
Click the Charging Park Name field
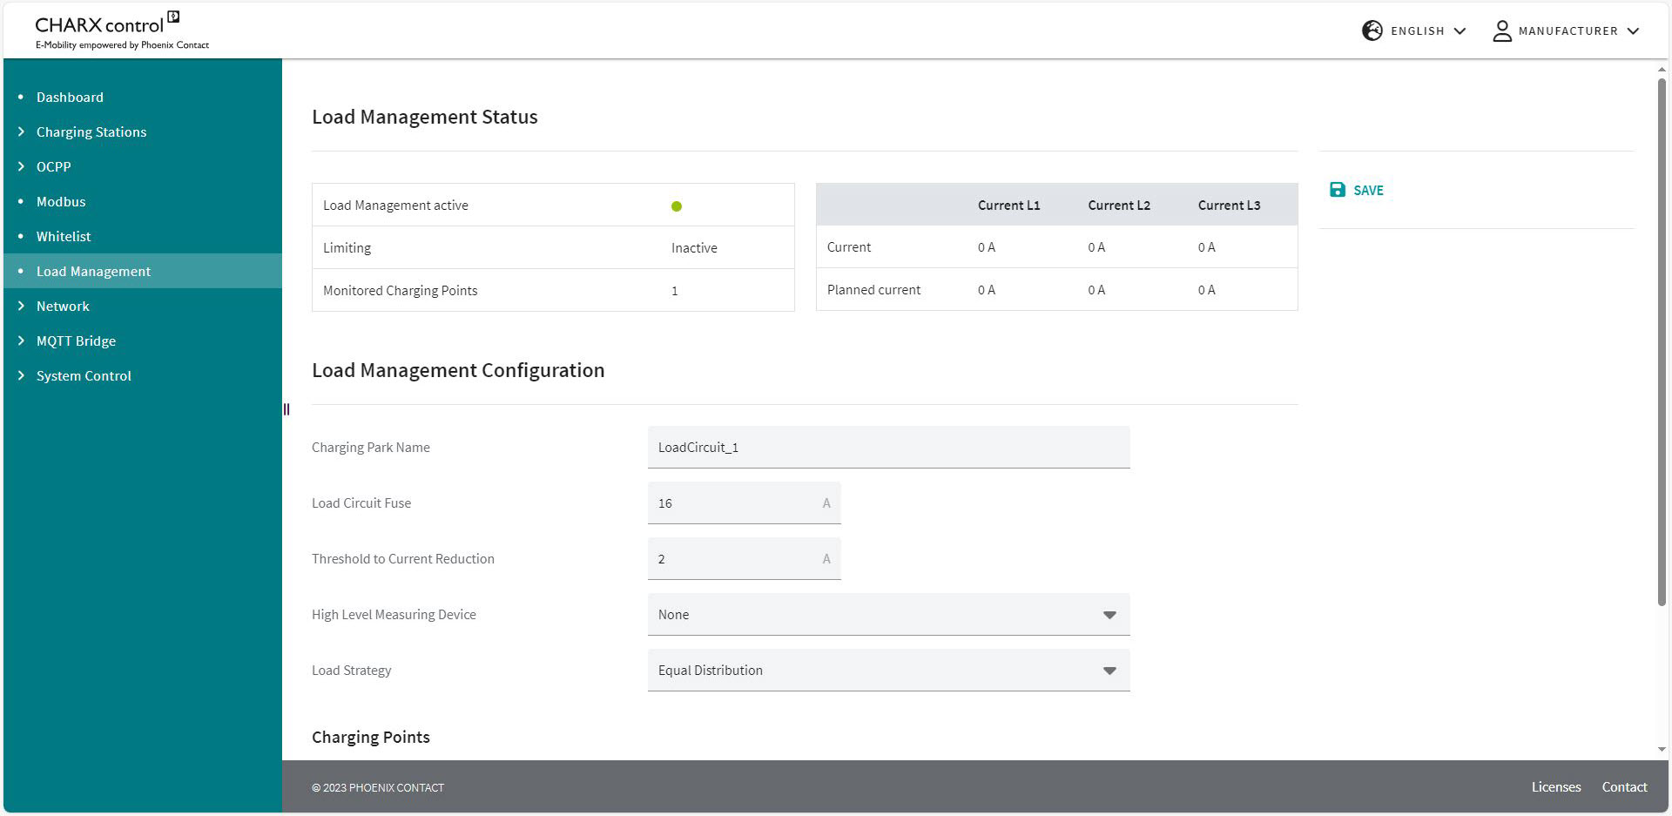point(888,448)
